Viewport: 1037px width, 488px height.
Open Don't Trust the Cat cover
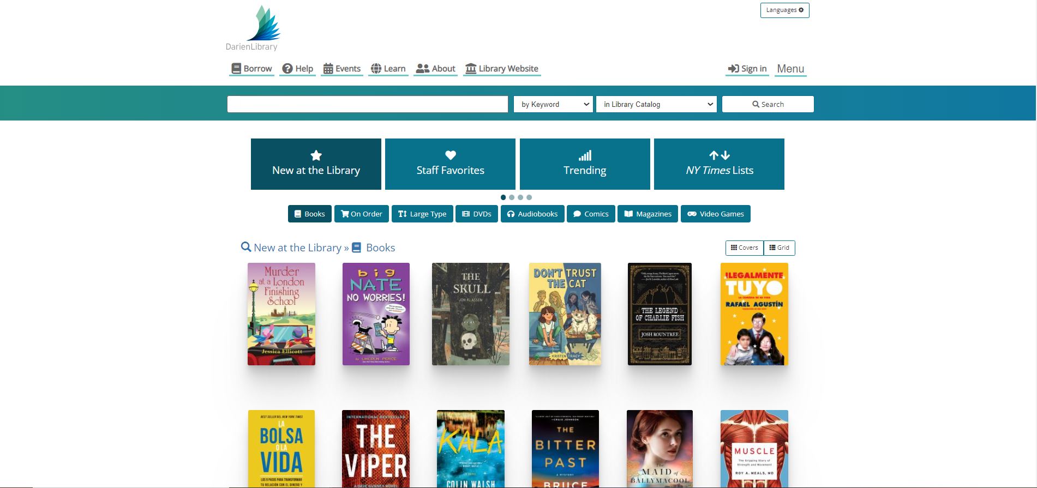[565, 314]
